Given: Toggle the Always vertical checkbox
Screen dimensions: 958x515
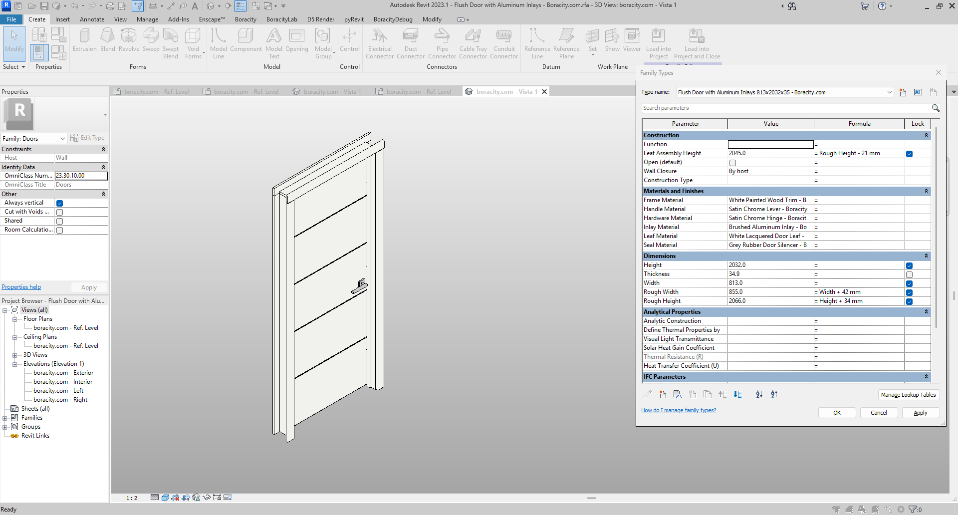Looking at the screenshot, I should (59, 203).
